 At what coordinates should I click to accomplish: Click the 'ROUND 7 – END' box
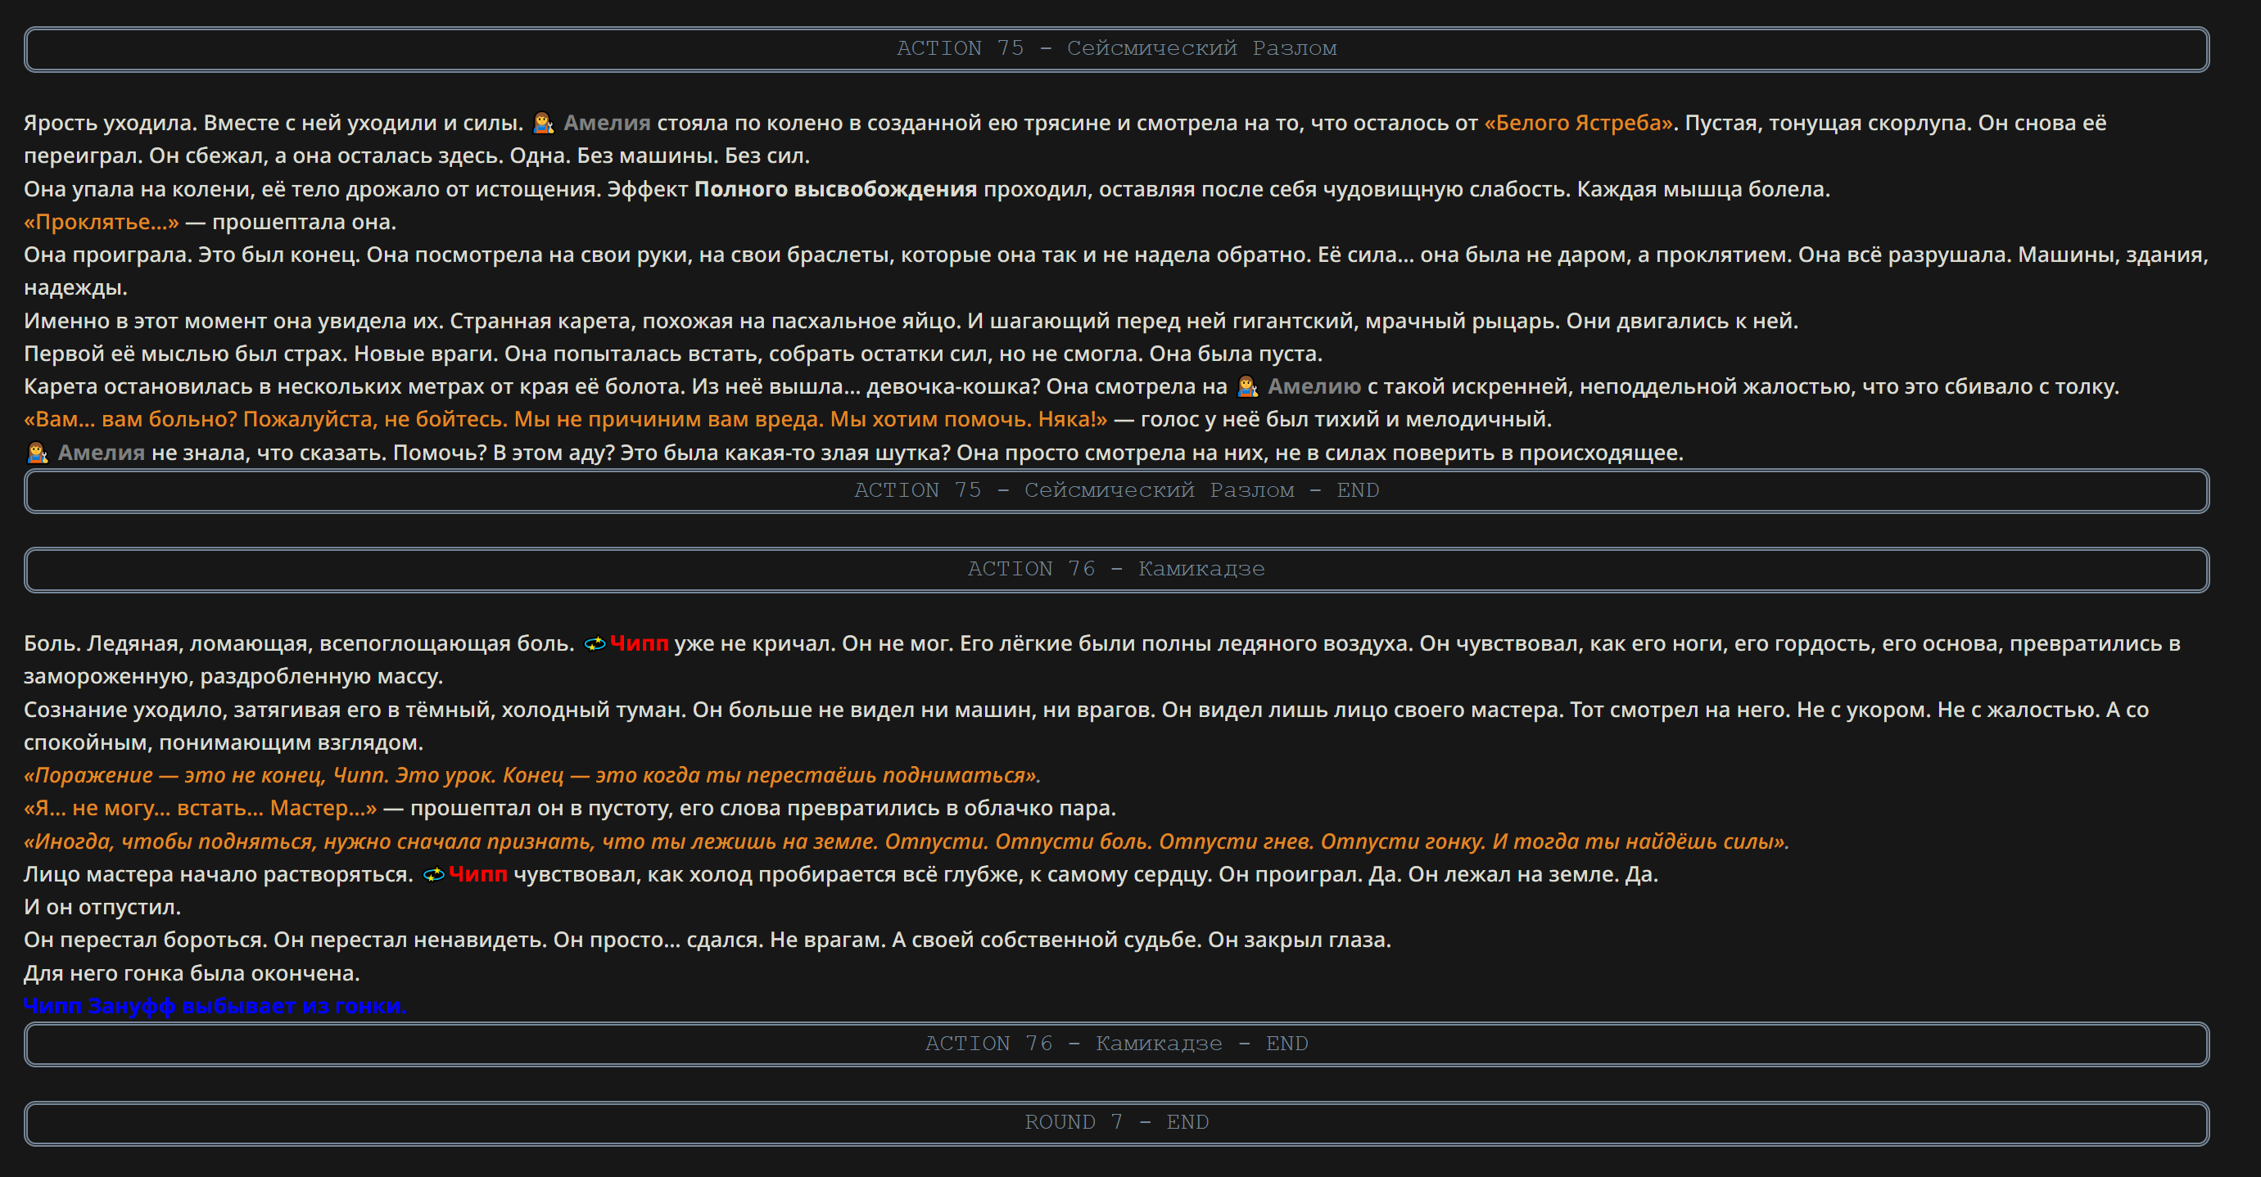[1116, 1124]
